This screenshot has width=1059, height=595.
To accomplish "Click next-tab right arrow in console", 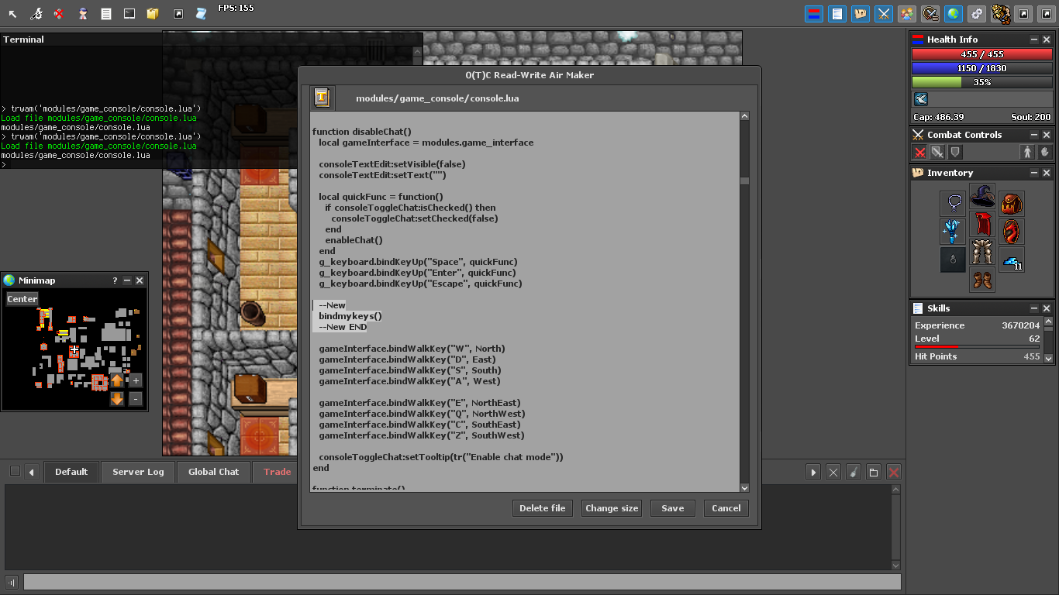I will tap(813, 472).
